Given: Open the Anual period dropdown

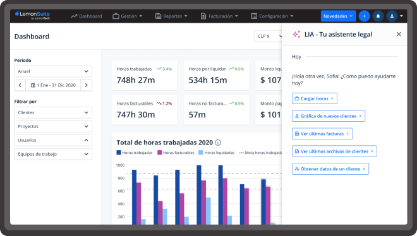Looking at the screenshot, I should [53, 71].
